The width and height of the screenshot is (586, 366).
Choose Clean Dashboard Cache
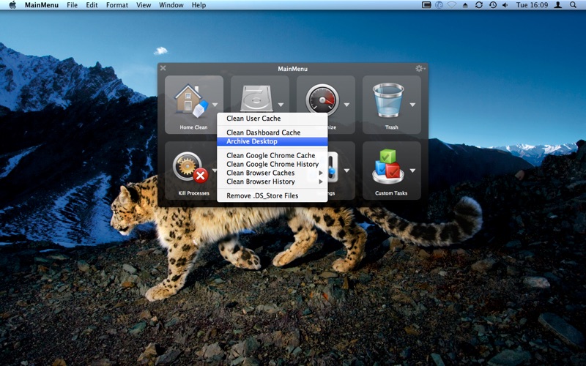(x=272, y=132)
